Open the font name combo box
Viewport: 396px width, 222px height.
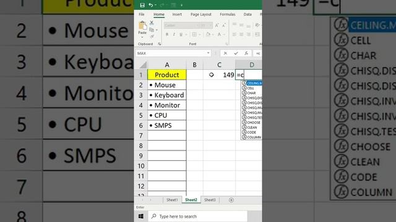click(181, 25)
